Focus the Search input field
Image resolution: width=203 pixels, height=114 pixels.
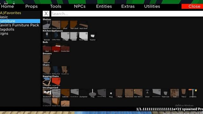[127, 14]
